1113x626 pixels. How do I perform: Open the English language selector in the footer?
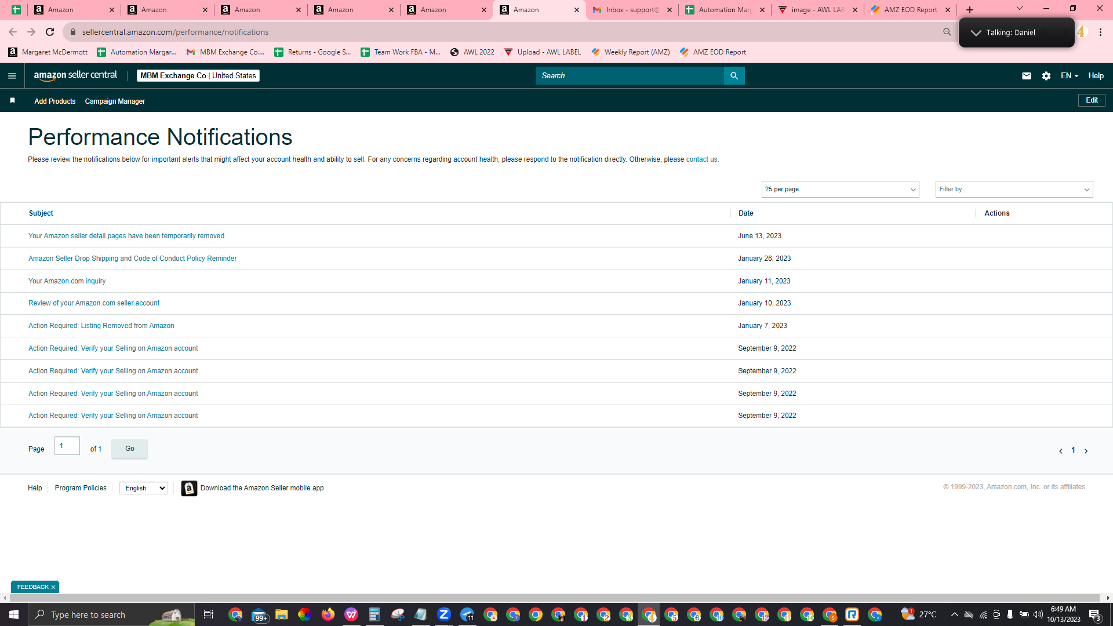click(x=144, y=488)
